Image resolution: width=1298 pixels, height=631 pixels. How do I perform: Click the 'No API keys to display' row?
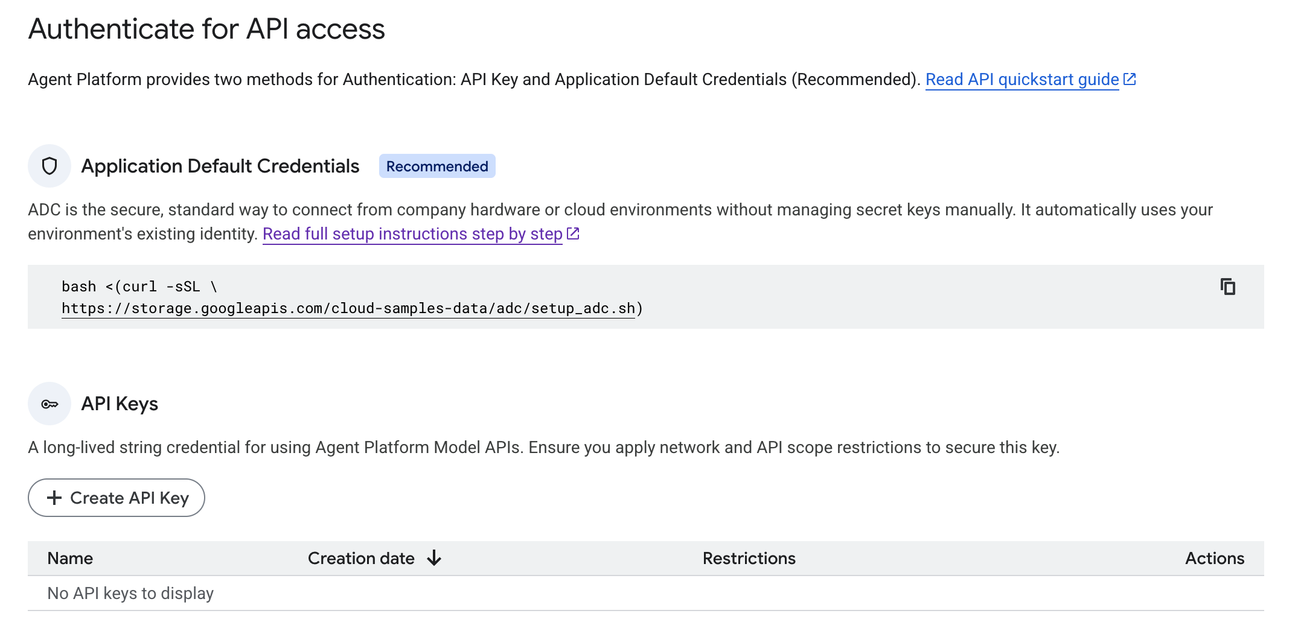click(646, 594)
